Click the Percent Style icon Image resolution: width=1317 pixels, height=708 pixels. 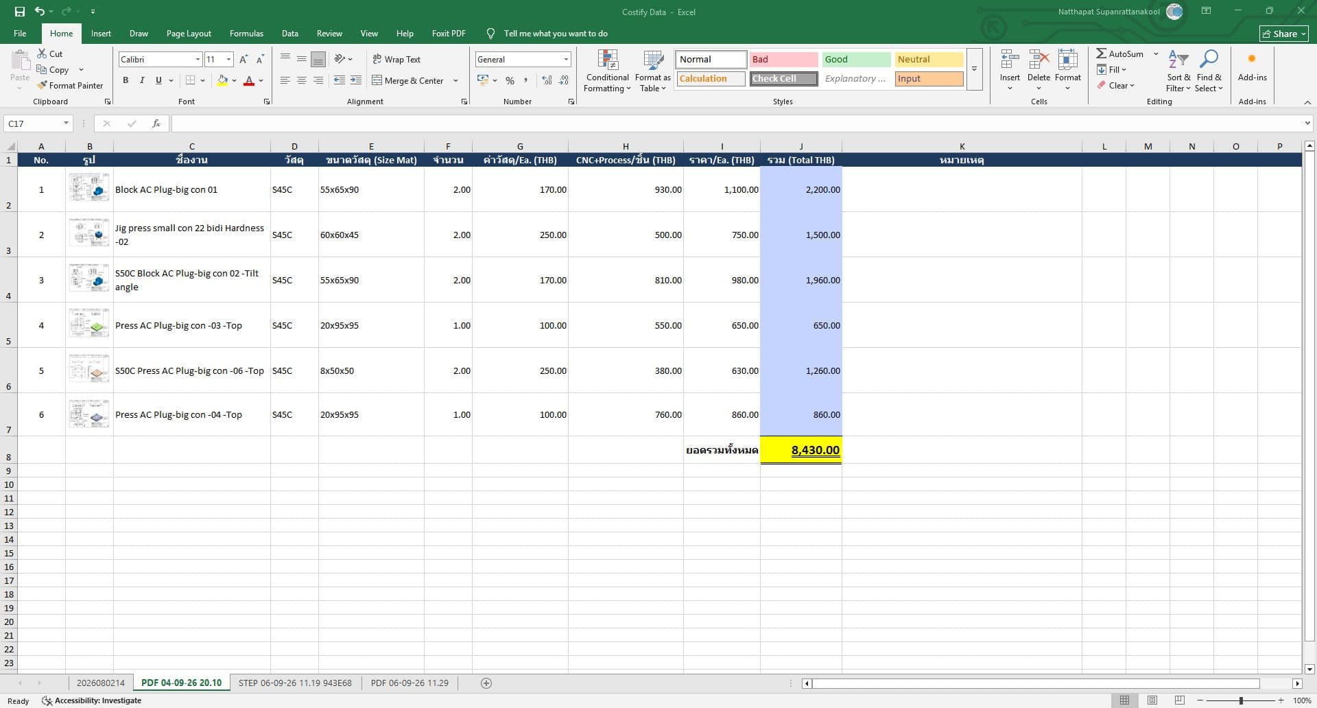pos(510,80)
